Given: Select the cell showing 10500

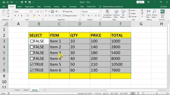Looking at the screenshot, I should pyautogui.click(x=121, y=64).
